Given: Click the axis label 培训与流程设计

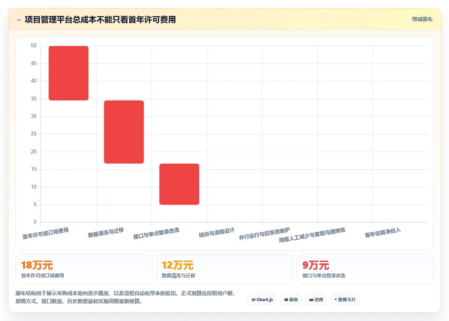Looking at the screenshot, I should (x=217, y=232).
